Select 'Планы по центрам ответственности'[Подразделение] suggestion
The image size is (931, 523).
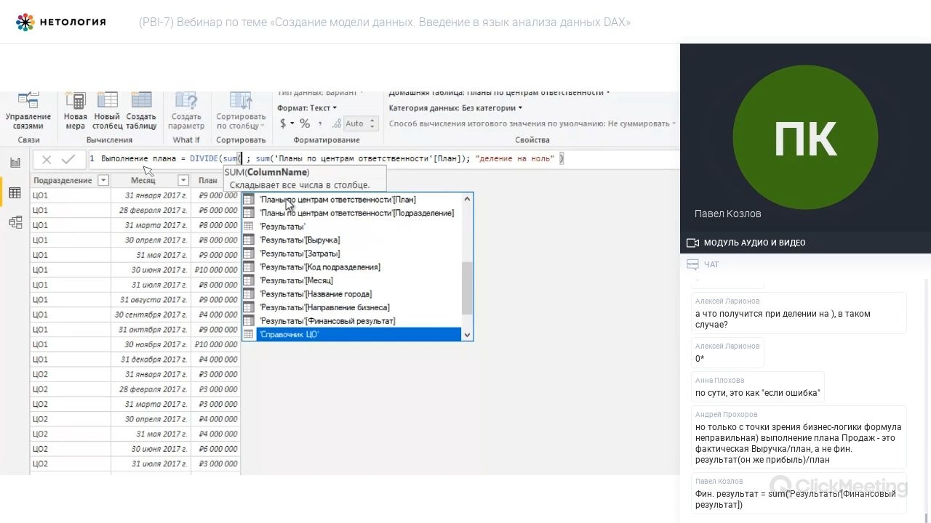(x=352, y=213)
